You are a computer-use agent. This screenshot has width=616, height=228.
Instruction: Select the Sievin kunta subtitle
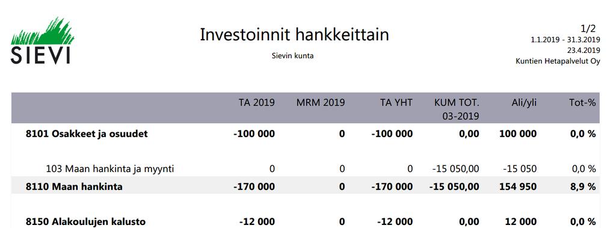coord(293,56)
